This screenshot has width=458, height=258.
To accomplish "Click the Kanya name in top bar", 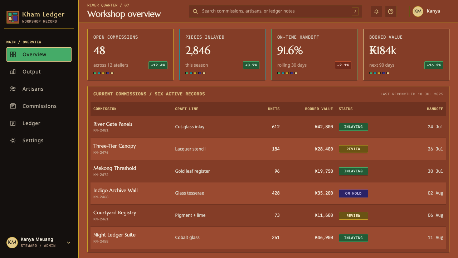I will point(433,11).
